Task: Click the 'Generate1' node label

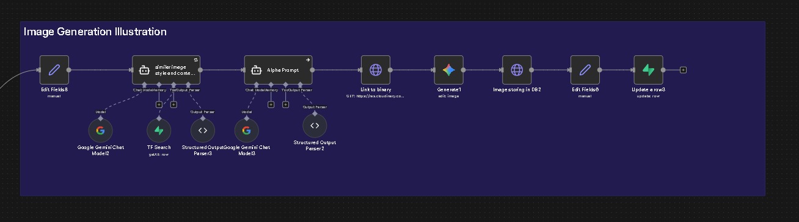Action: [449, 89]
